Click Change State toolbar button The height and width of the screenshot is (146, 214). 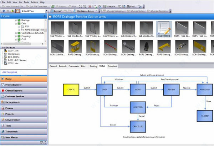pos(136,11)
